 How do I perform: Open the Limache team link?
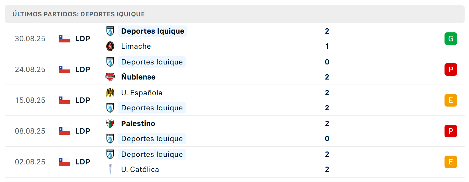136,46
